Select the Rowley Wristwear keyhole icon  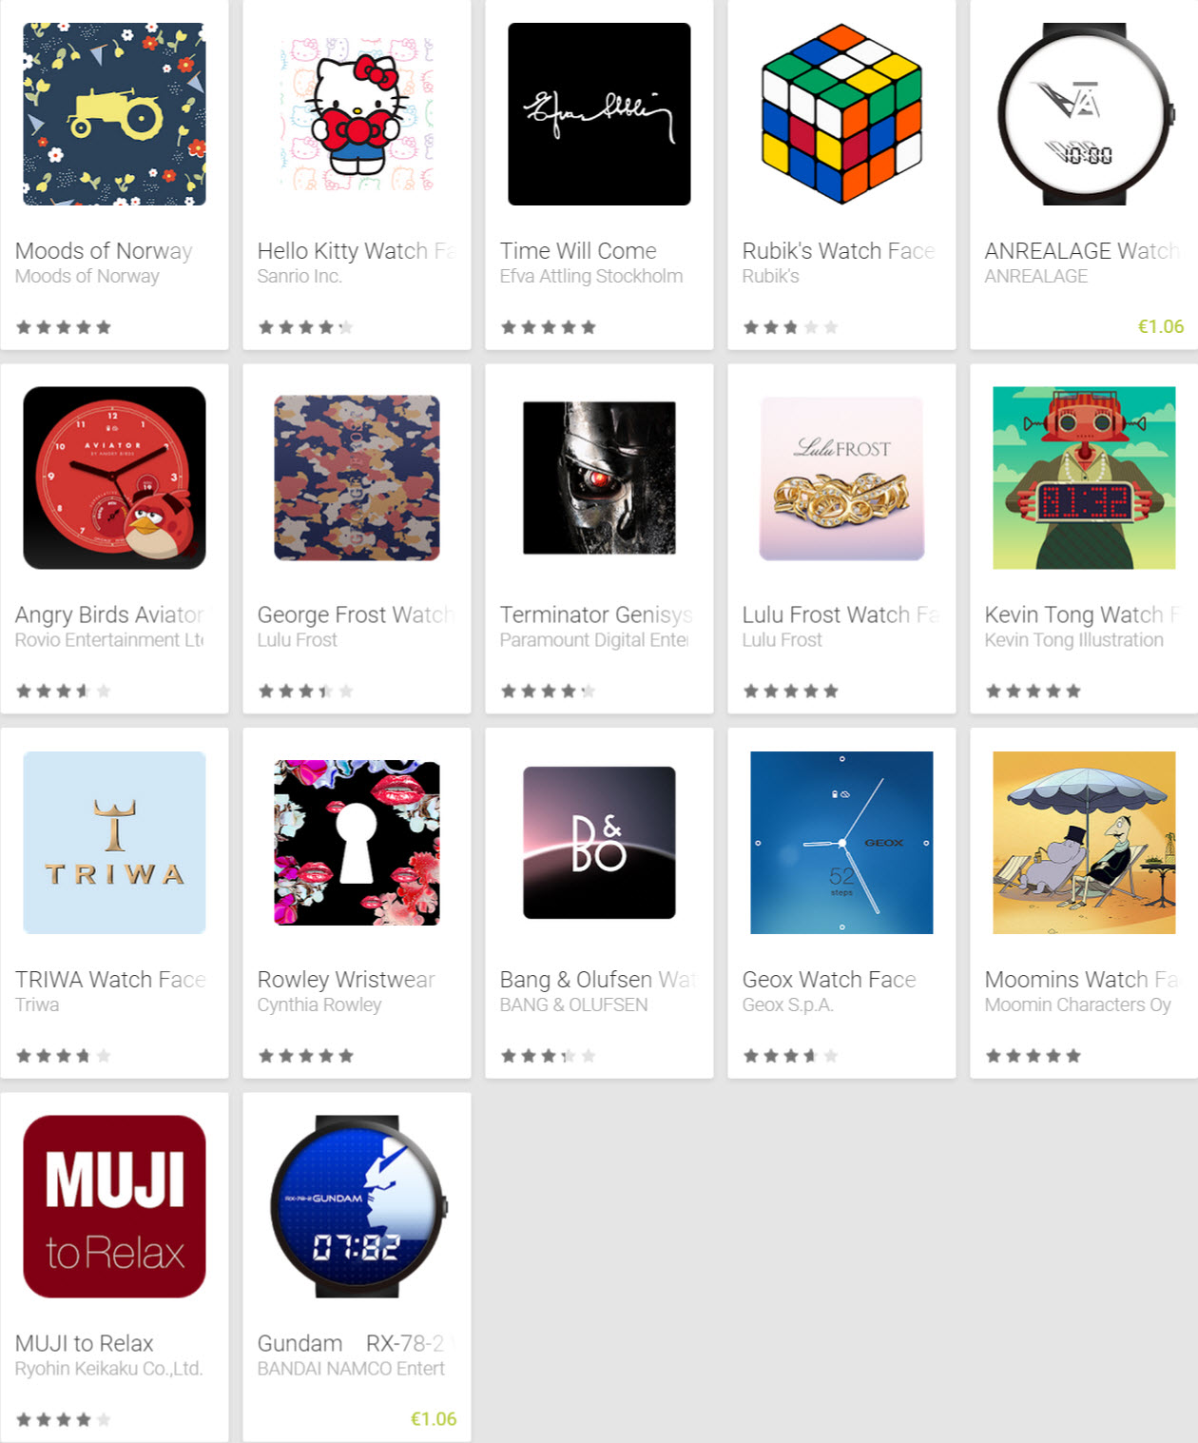pos(357,842)
